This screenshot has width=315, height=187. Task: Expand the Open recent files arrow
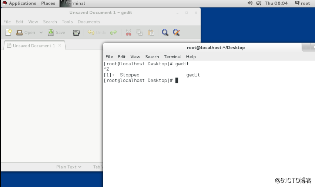(x=41, y=32)
